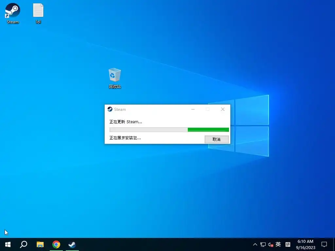
Task: Switch input language via 英 indicator
Action: (x=278, y=244)
